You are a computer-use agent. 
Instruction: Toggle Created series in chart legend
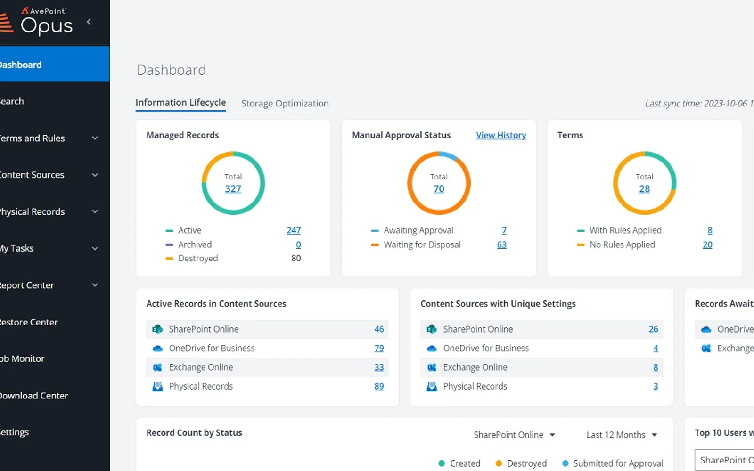(x=459, y=463)
